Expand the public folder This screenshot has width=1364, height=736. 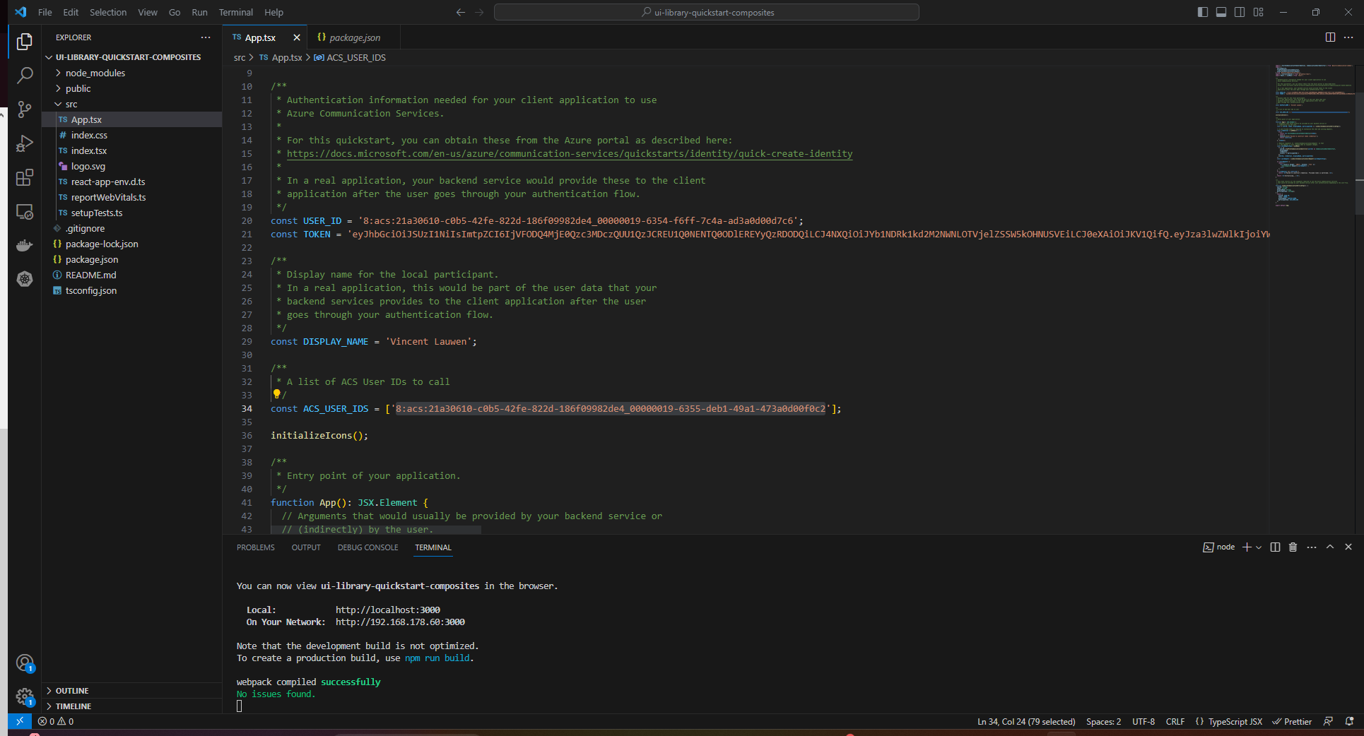(78, 88)
